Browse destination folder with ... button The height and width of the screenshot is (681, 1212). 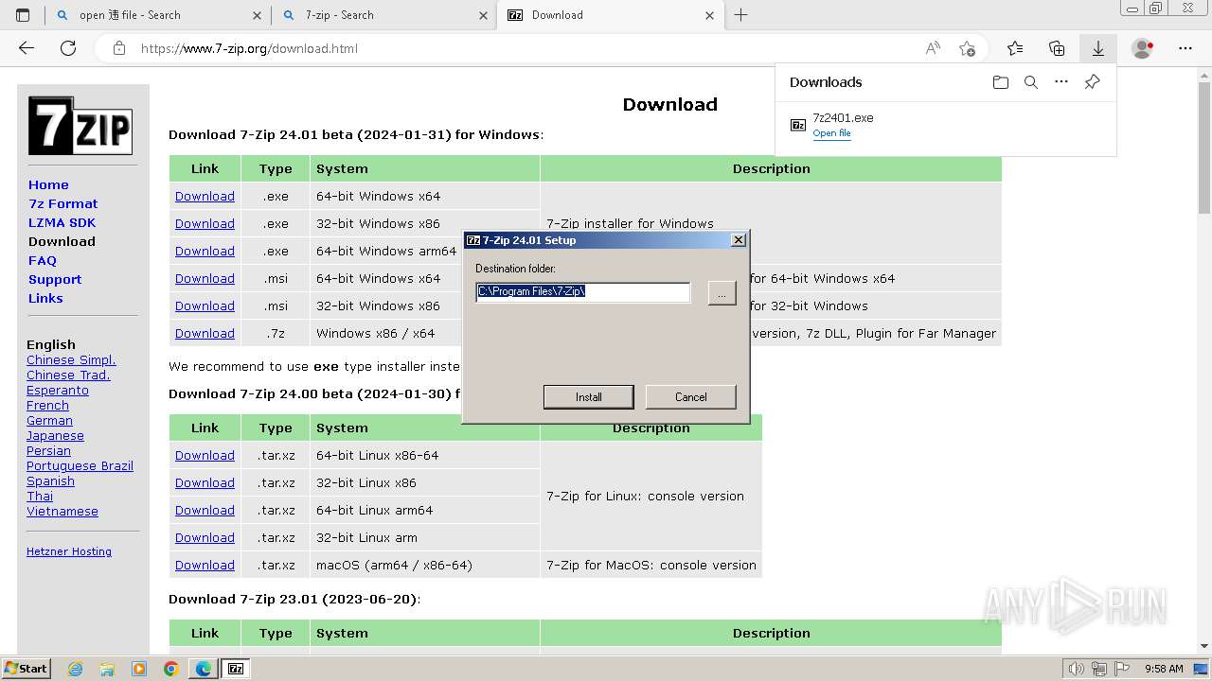pos(722,294)
